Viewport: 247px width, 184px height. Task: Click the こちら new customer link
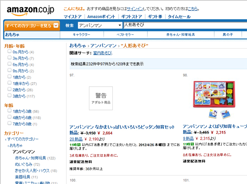click(x=193, y=9)
